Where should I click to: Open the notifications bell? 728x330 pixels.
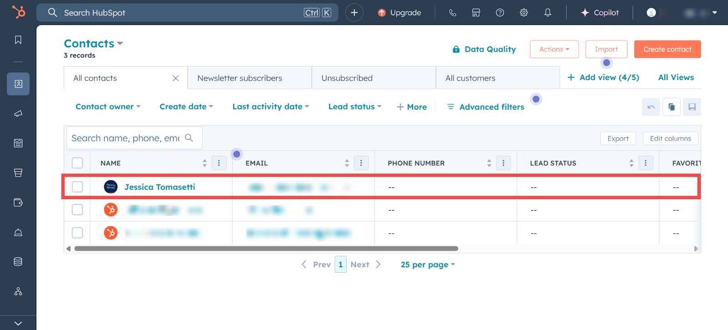point(547,13)
